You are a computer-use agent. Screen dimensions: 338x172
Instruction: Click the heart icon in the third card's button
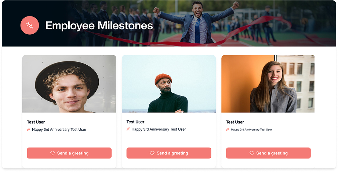[x=252, y=153]
